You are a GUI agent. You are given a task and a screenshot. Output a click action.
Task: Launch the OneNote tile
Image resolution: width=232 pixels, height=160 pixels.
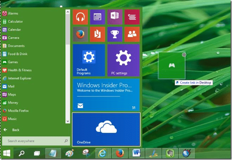pos(115,17)
